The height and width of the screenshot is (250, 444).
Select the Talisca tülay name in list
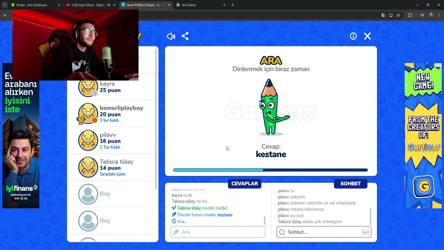117,162
